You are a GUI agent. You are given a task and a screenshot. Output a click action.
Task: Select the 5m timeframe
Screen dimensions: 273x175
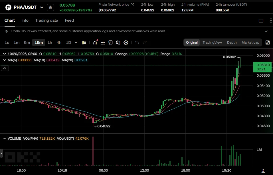tap(27, 43)
